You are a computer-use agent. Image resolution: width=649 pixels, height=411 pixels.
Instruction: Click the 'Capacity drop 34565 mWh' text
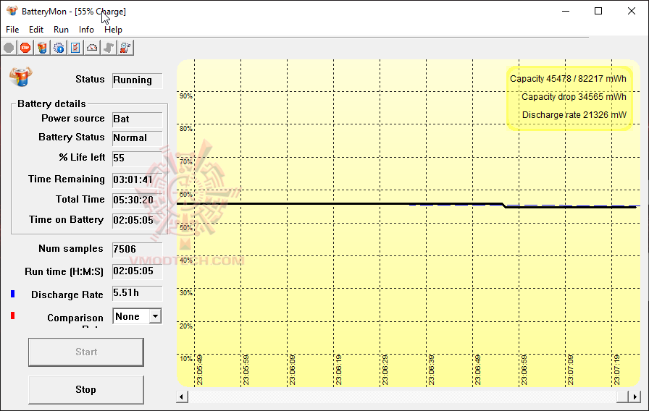click(574, 97)
